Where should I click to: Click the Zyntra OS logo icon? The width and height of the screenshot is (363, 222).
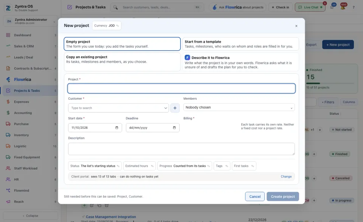(8, 8)
